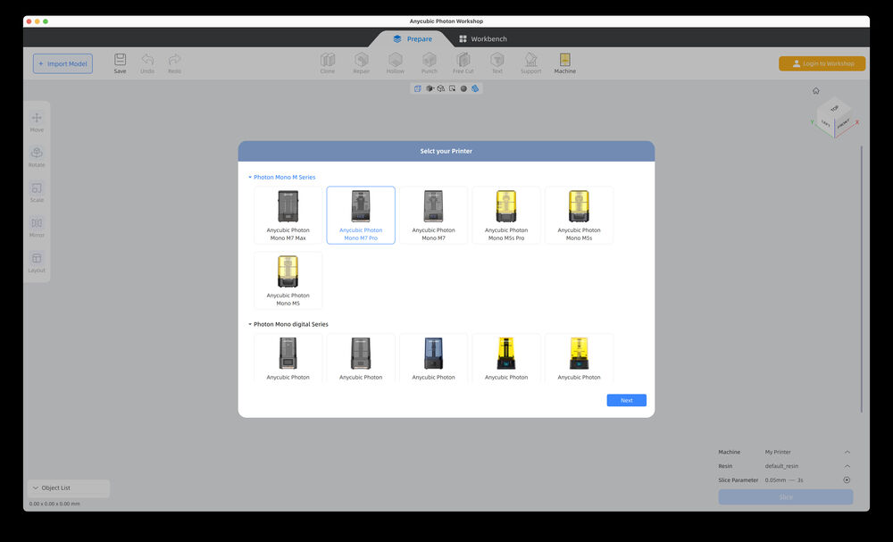Switch to the Prepare tab
893x542 pixels.
(413, 38)
